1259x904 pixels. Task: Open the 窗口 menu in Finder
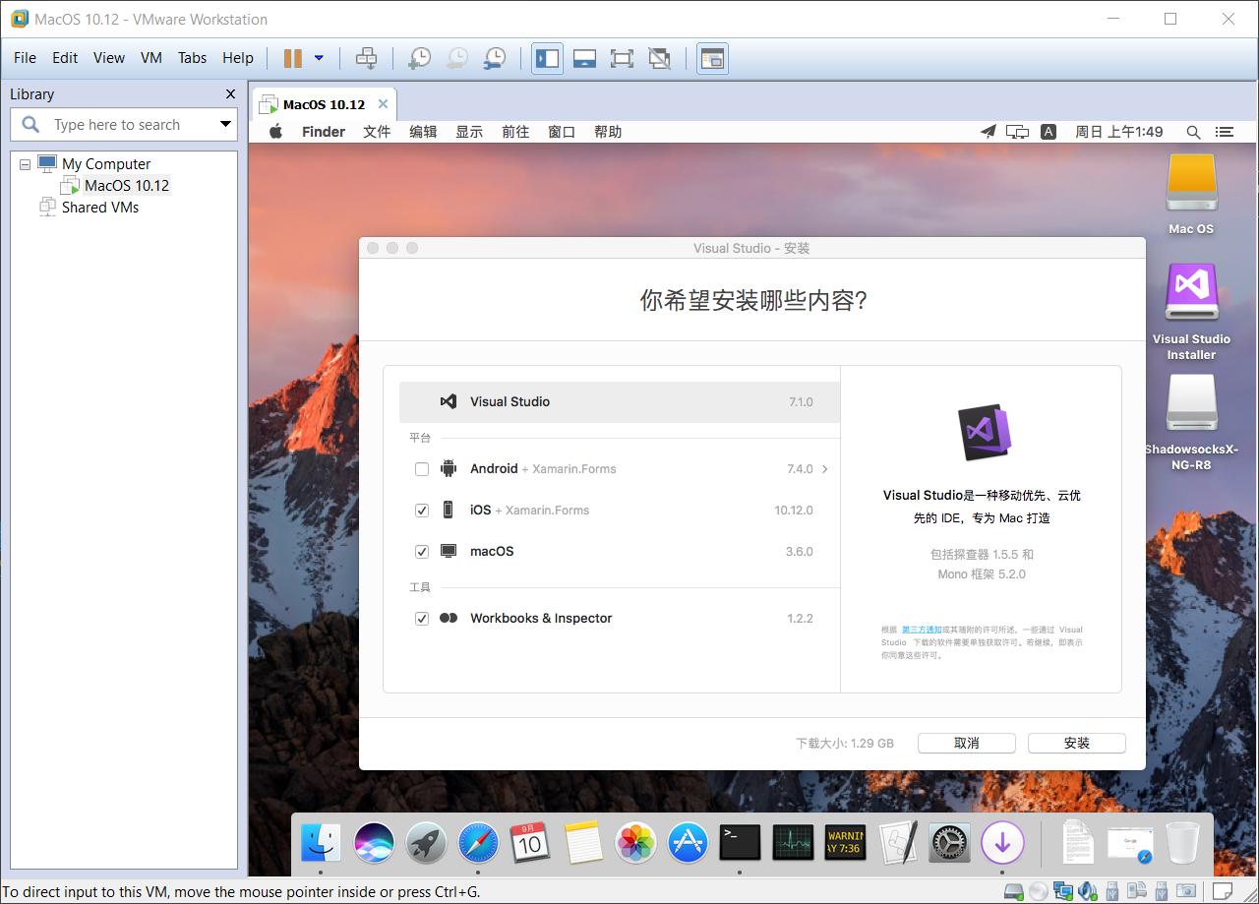click(562, 132)
